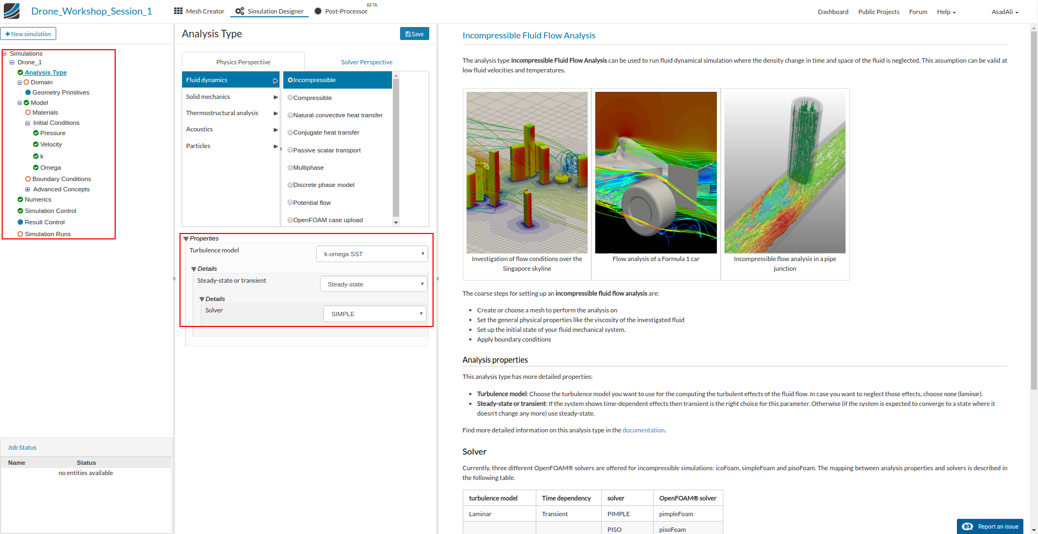Click the green check icon beside Omega
This screenshot has width=1038, height=534.
(36, 168)
